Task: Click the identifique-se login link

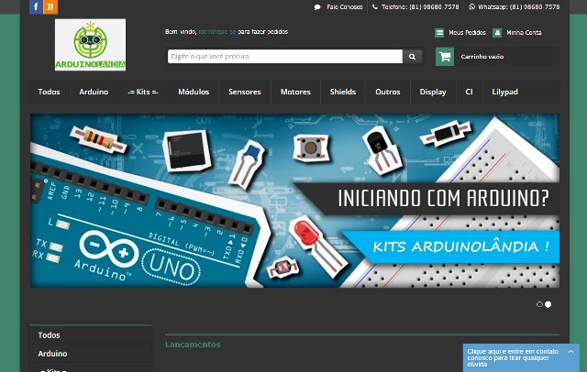Action: point(217,32)
